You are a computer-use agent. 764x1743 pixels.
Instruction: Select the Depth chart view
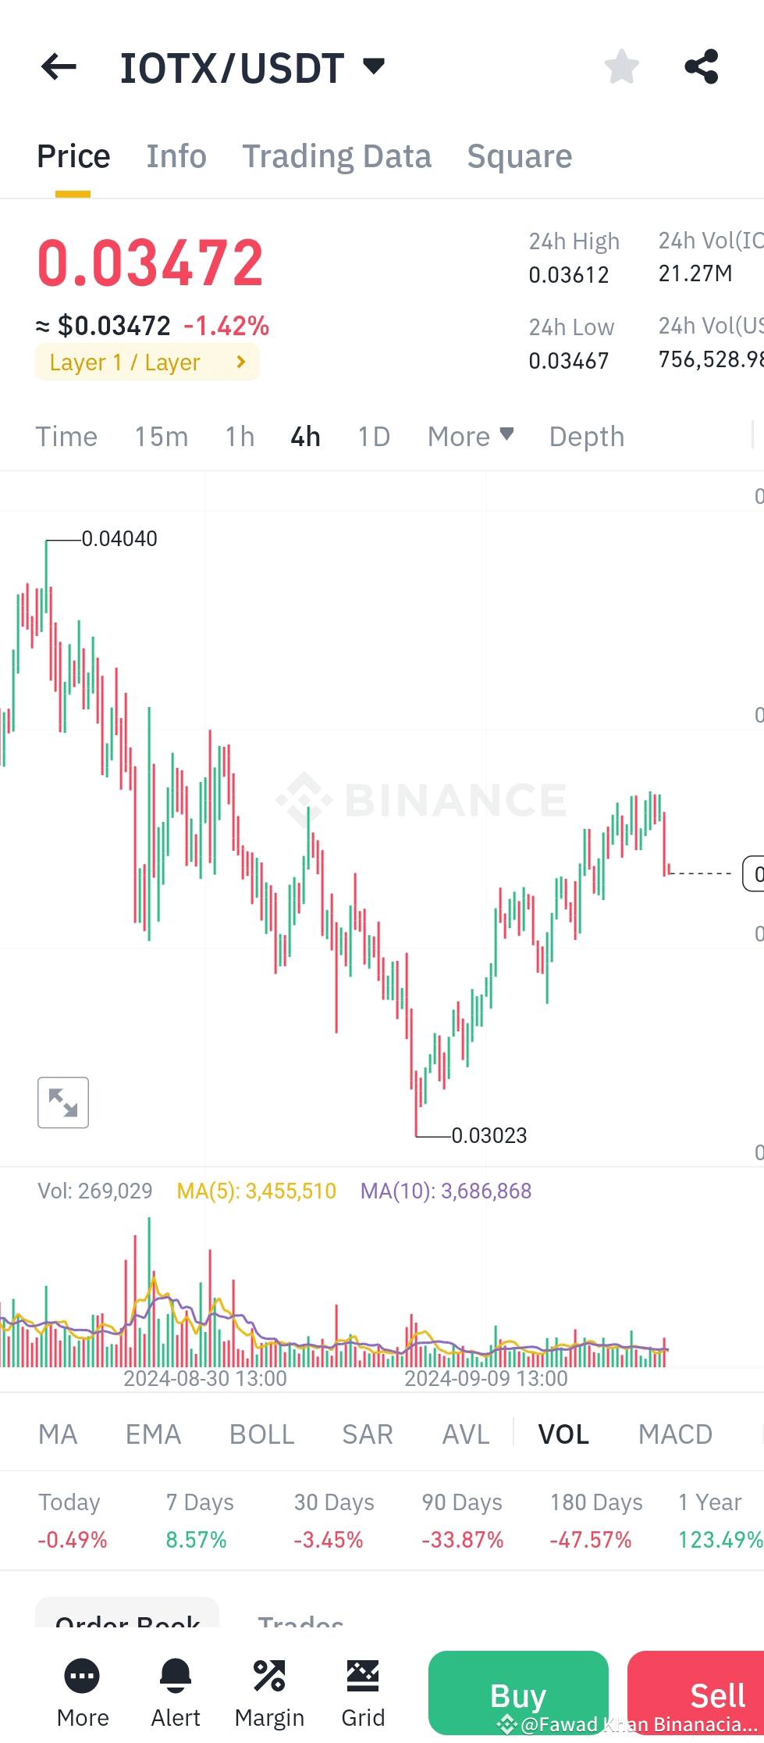pos(586,437)
